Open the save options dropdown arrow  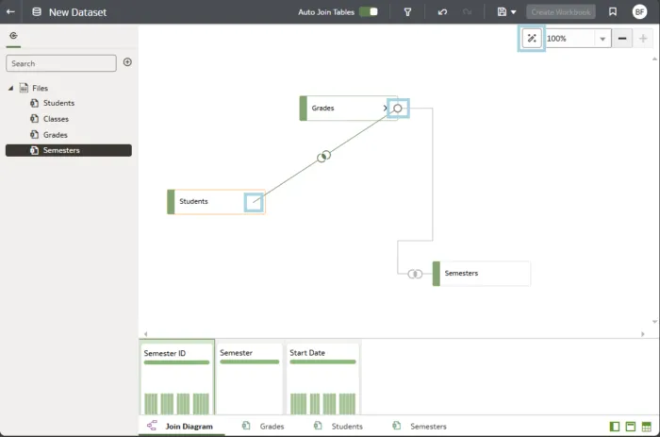514,12
